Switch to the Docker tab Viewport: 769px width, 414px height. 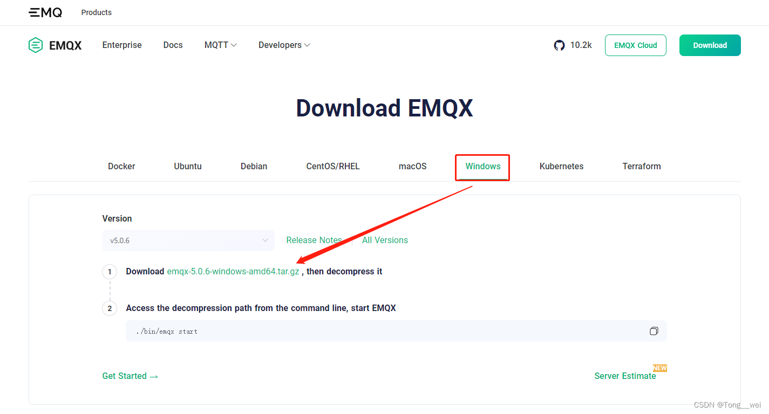pos(121,166)
